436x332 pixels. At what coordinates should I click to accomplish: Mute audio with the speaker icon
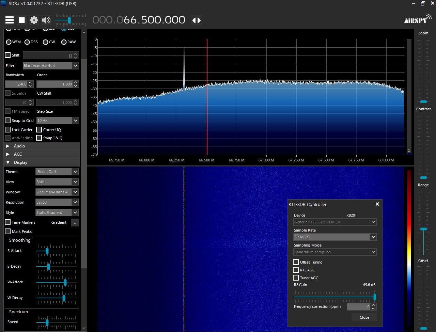coord(46,20)
